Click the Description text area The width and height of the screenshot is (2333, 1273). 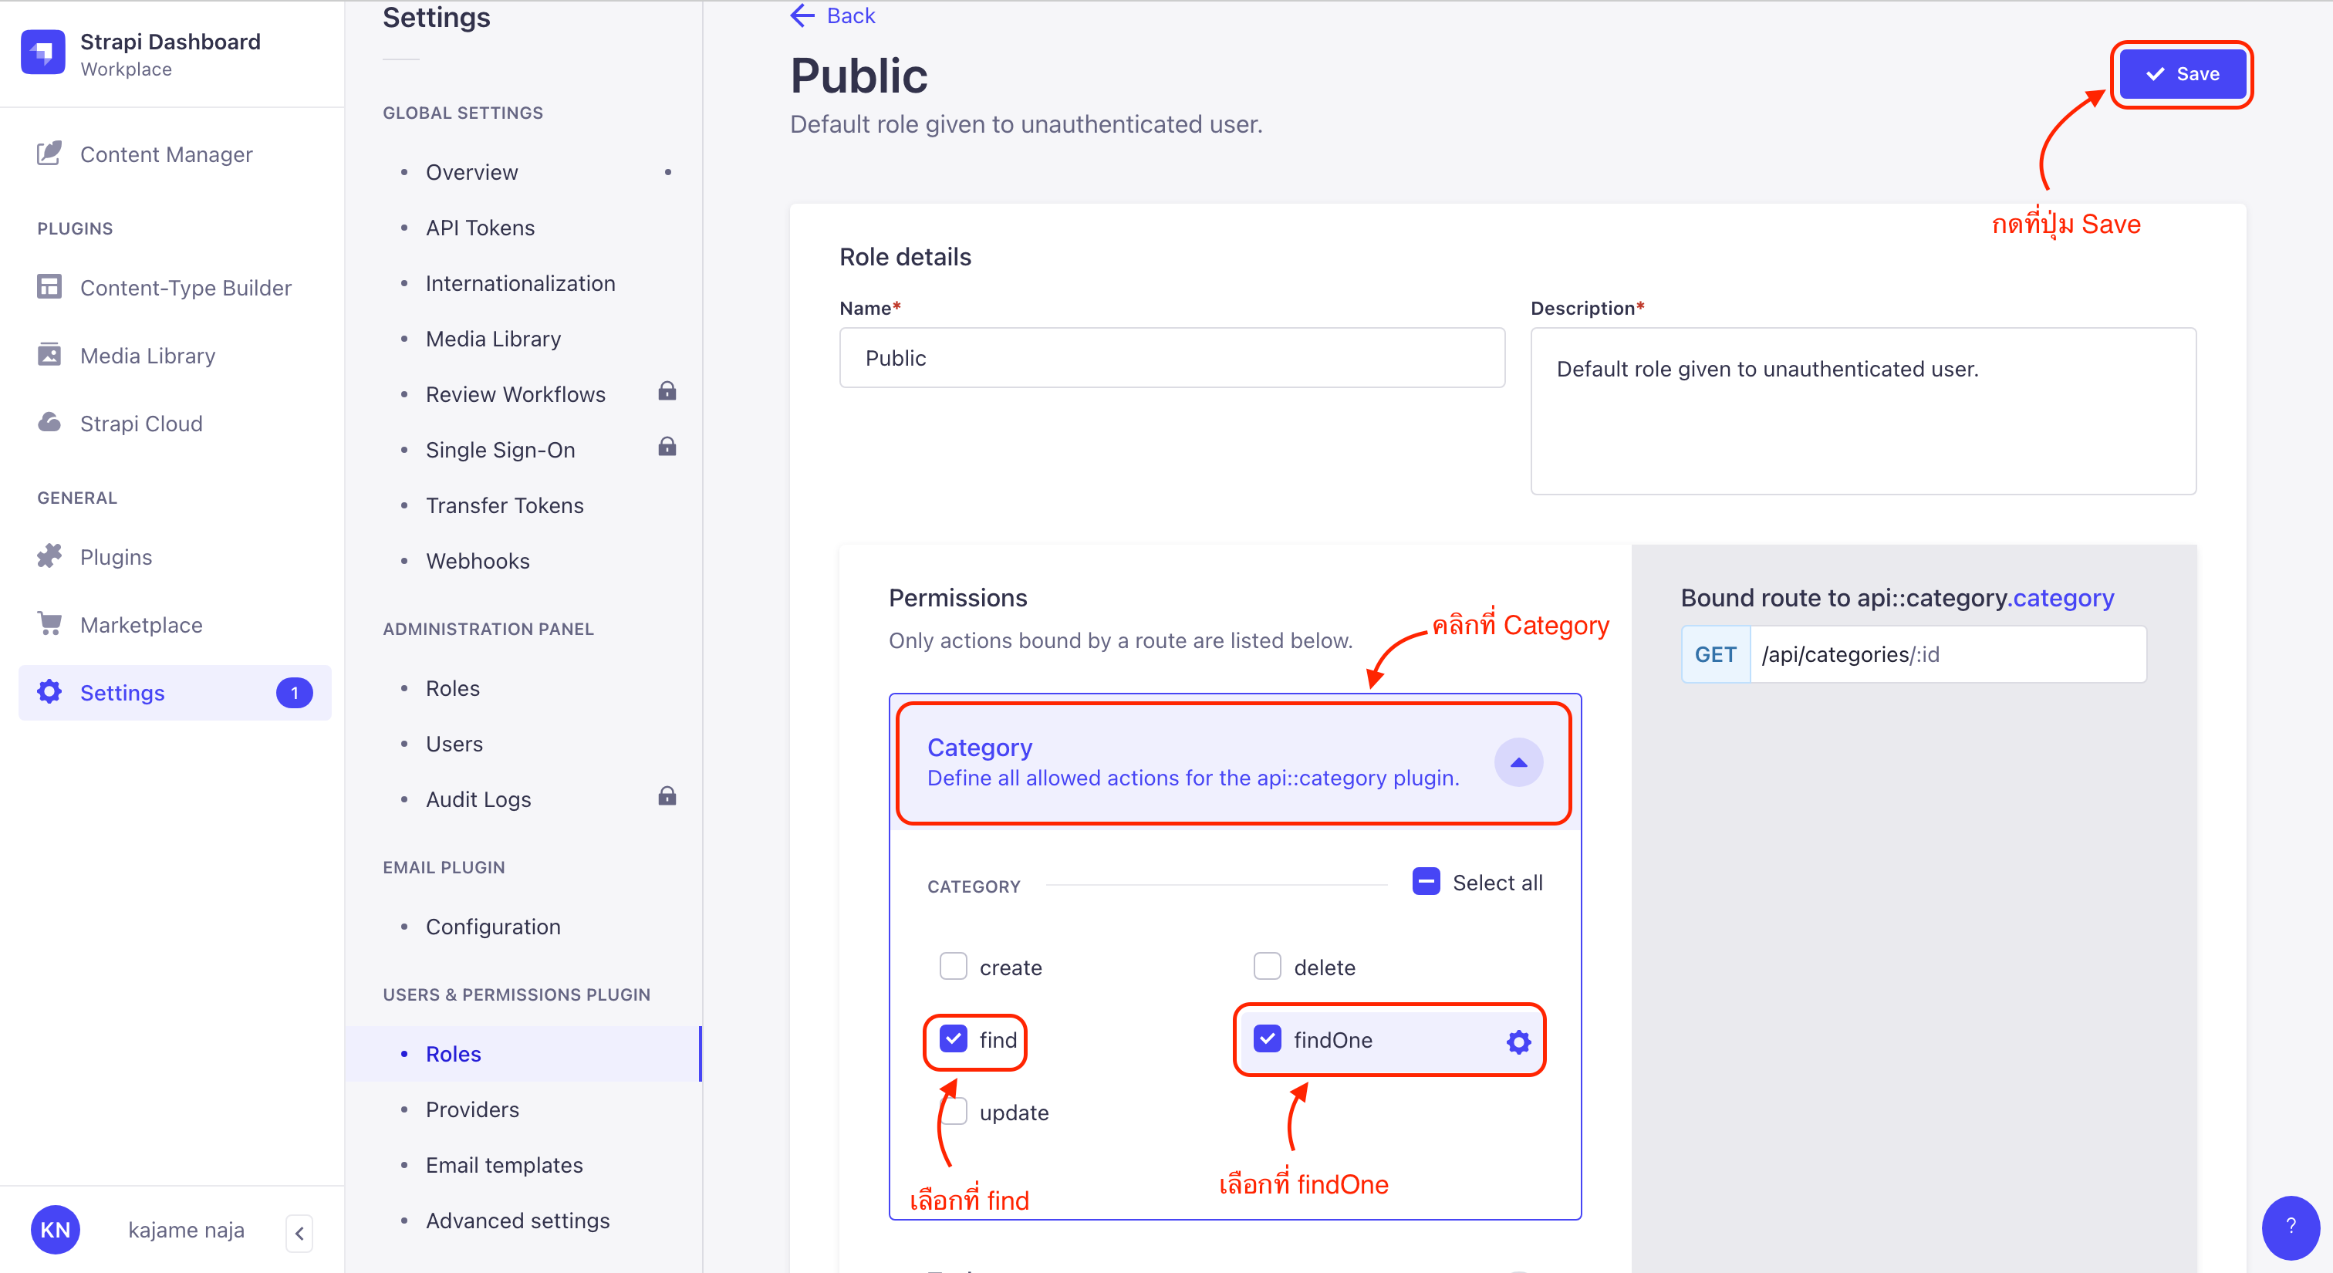(1863, 411)
